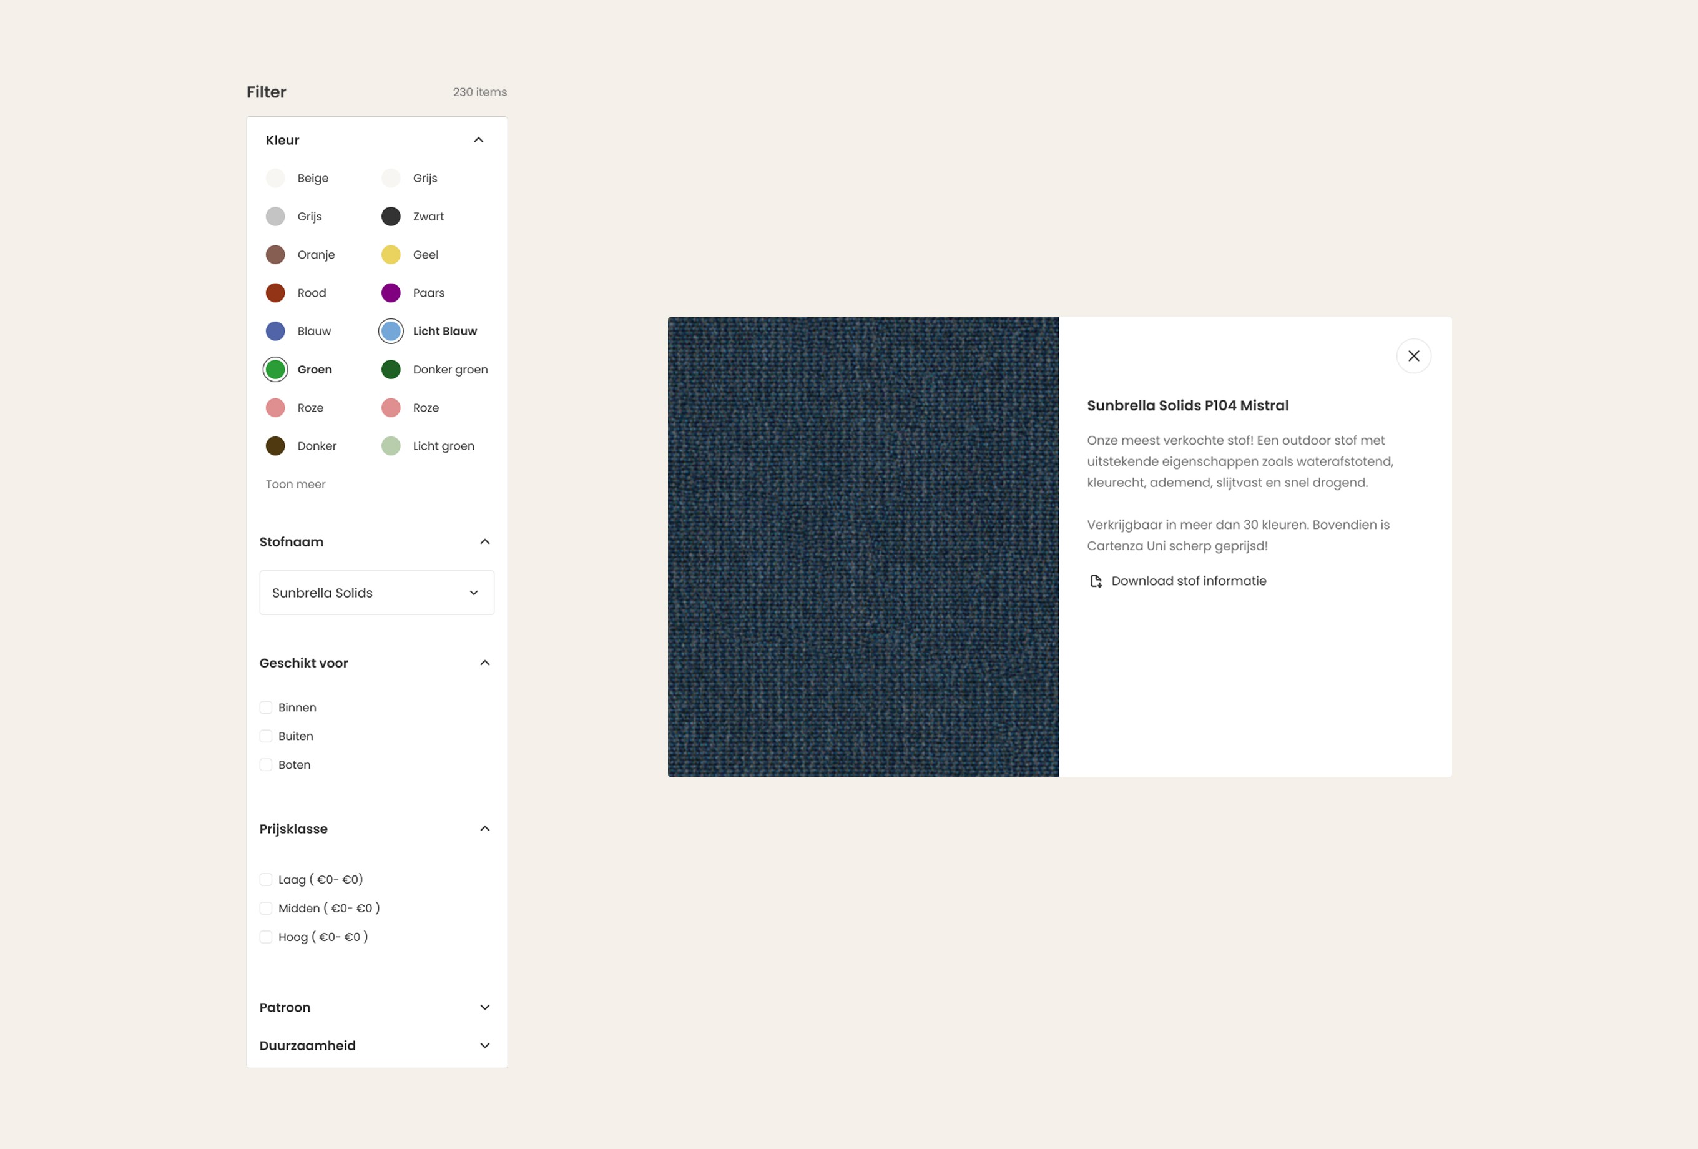
Task: Expand the Patroon filter section
Action: coord(484,1007)
